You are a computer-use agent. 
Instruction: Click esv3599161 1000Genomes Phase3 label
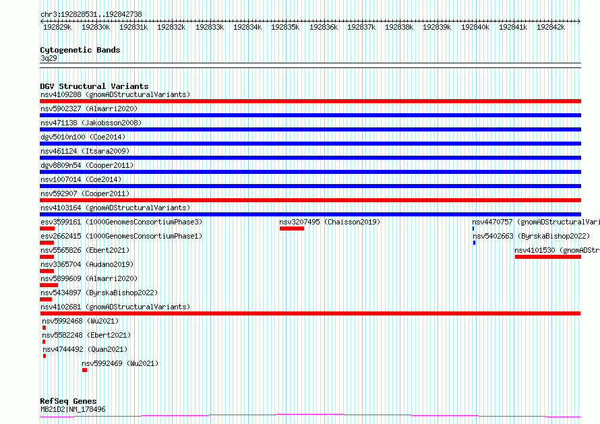click(x=121, y=222)
